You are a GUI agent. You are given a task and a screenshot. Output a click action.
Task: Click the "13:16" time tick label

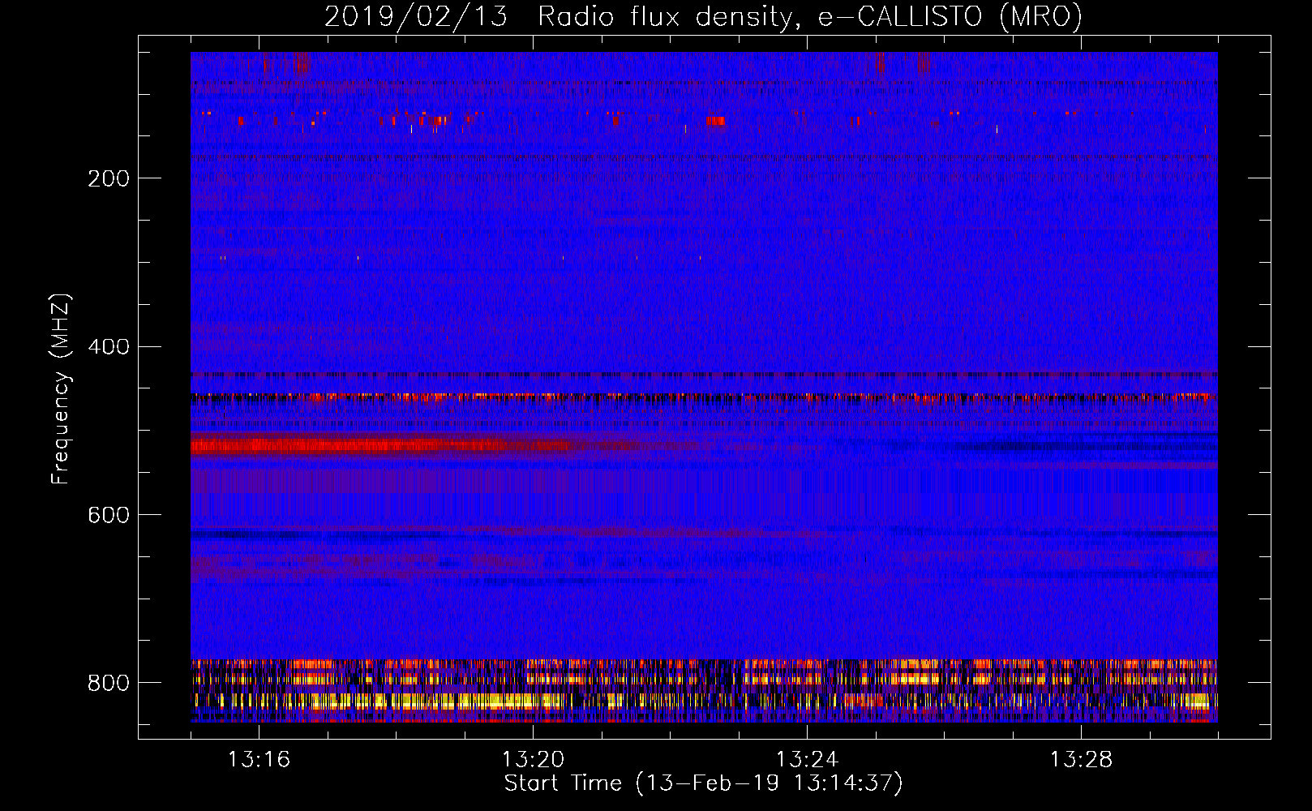coord(259,759)
